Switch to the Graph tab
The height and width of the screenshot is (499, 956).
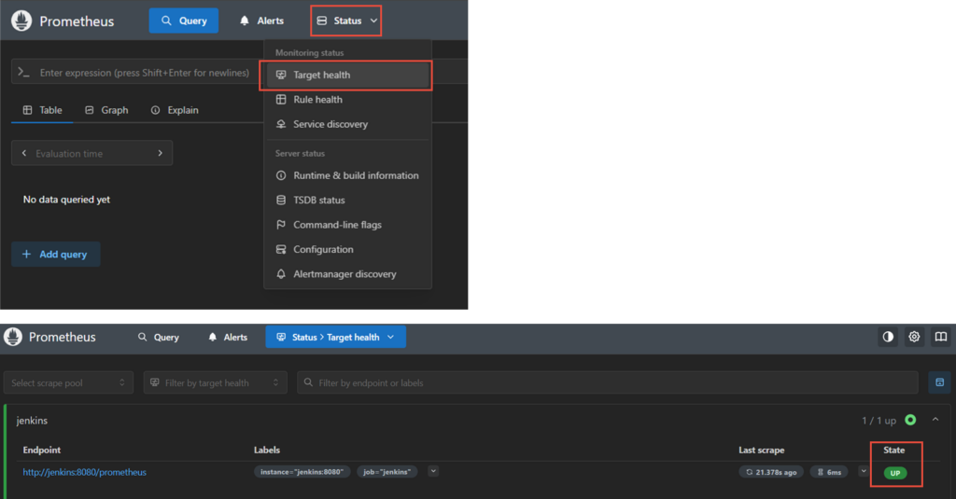click(106, 110)
